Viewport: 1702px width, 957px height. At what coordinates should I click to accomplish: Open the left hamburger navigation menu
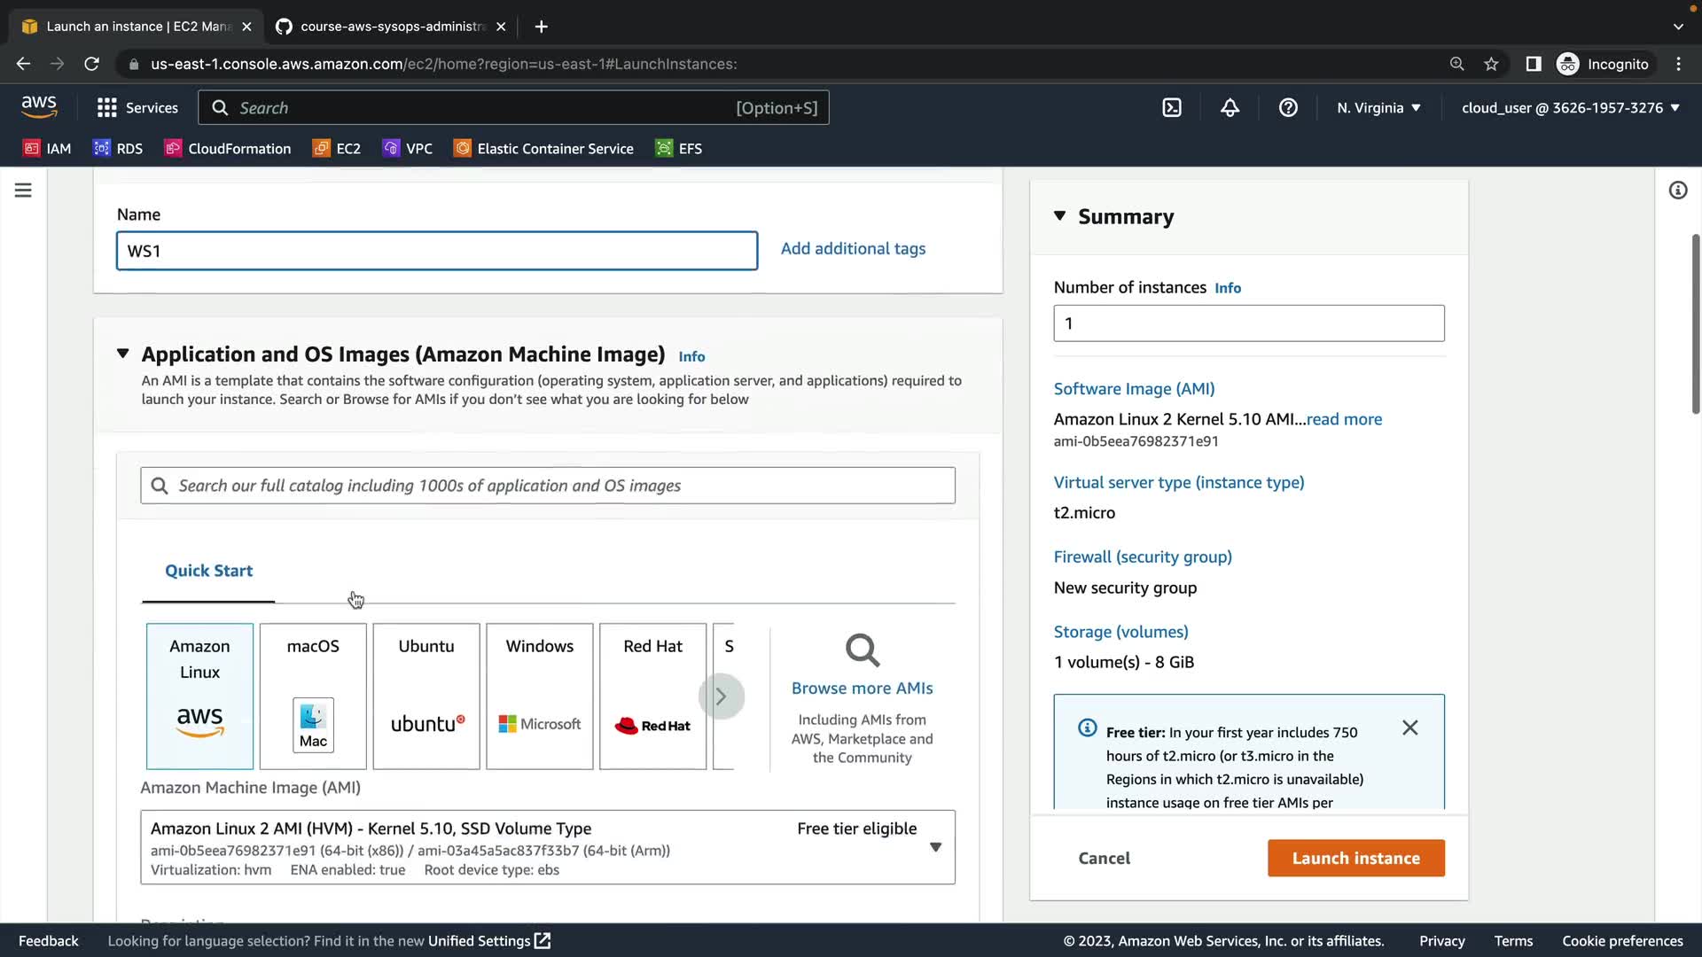[23, 191]
